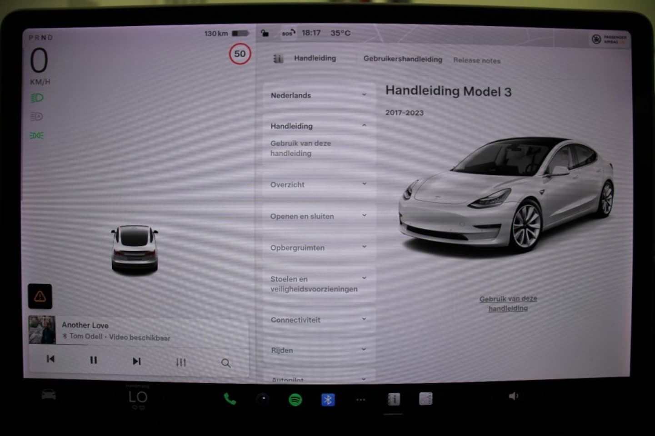The width and height of the screenshot is (655, 436).
Task: Expand the Openen en sluiten section
Action: tap(319, 216)
